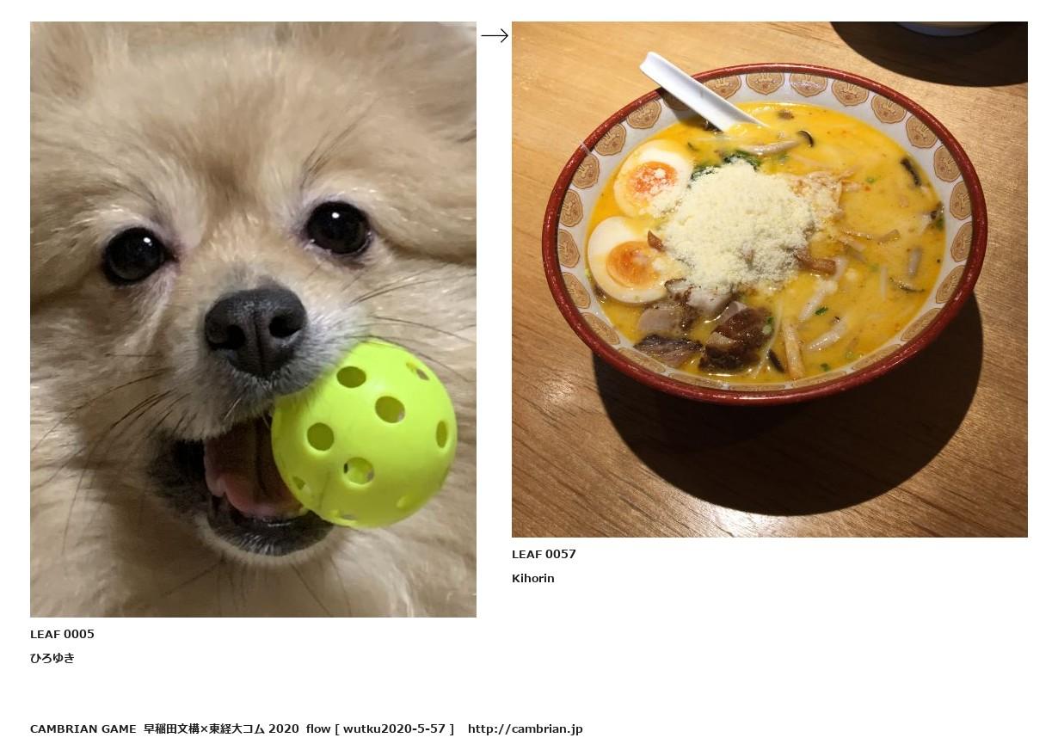Screen dimensions: 1058x750
Task: Click the LEAF 0005 label
Action: 62,634
